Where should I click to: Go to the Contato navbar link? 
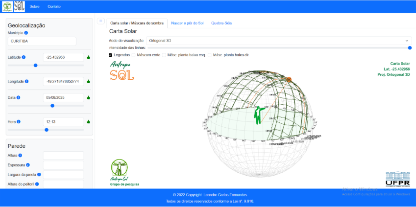54,6
